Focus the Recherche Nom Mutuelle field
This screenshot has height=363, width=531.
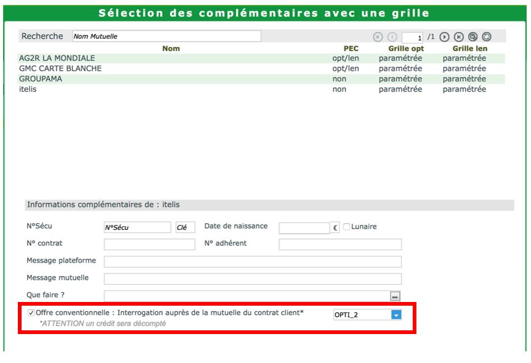pyautogui.click(x=166, y=36)
